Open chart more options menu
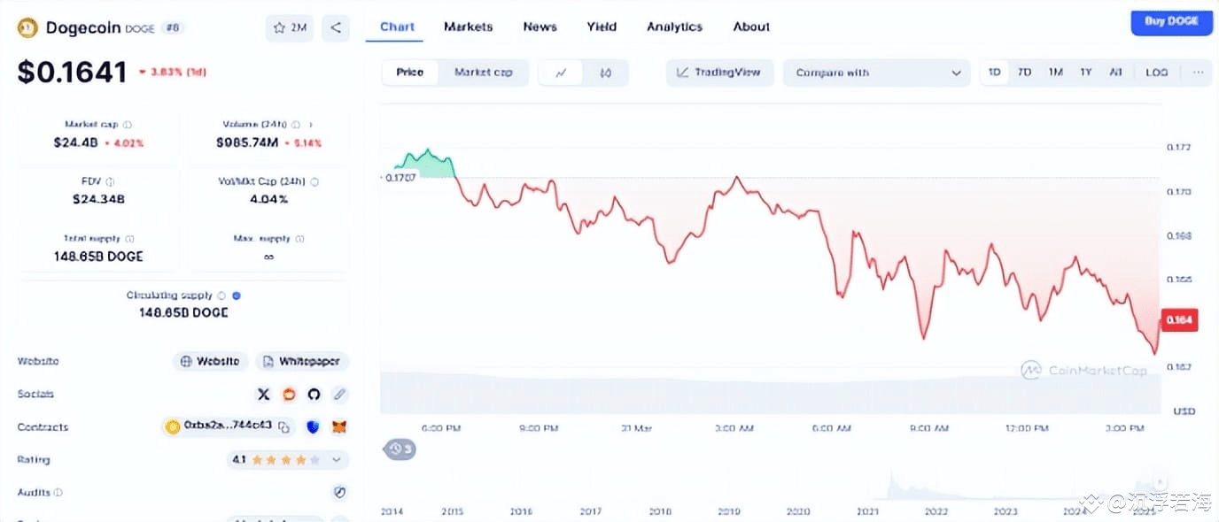Screen dimensions: 1219x522 coord(1198,73)
